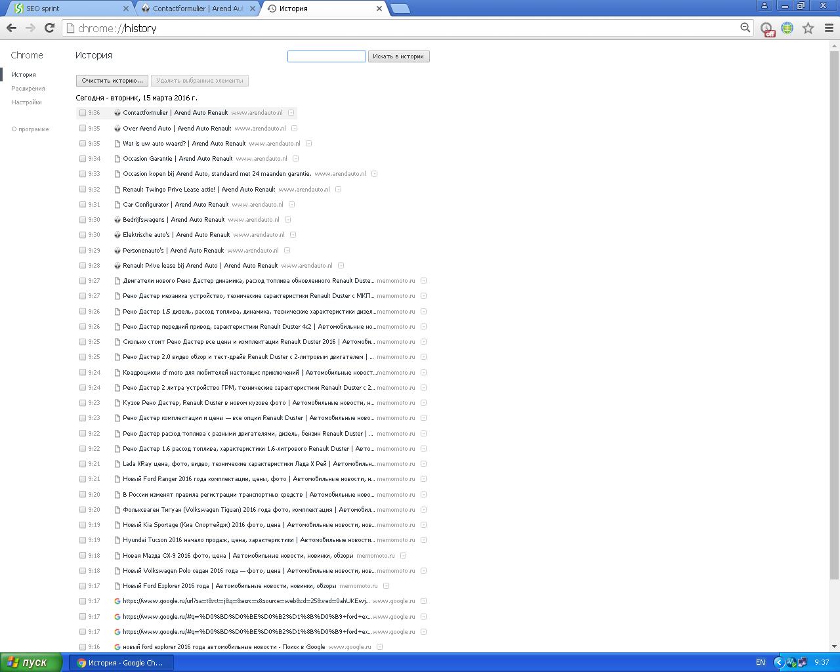
Task: Open dropdown for Renault Prive lease bij Arend entry
Action: pos(341,266)
